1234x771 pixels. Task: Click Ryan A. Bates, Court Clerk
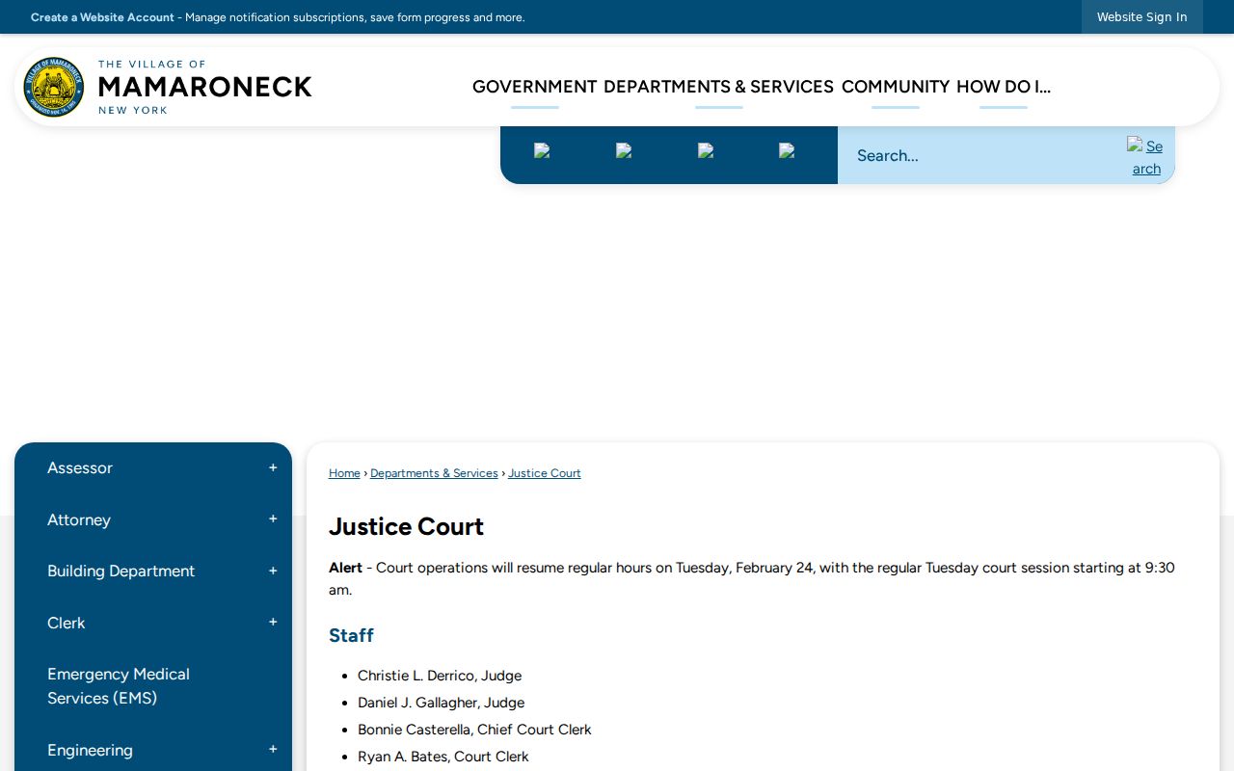click(443, 757)
